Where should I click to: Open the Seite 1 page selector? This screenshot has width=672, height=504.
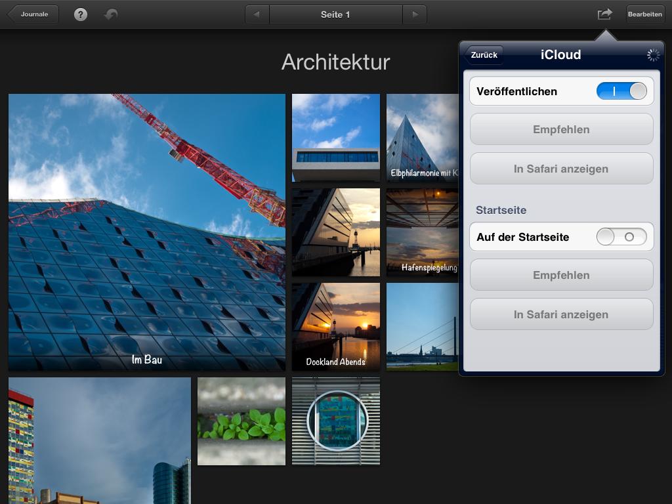point(335,14)
